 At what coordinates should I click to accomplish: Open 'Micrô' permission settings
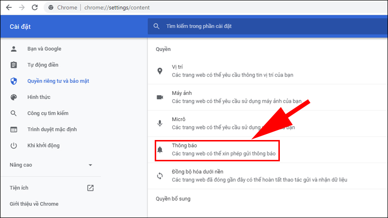[268, 124]
